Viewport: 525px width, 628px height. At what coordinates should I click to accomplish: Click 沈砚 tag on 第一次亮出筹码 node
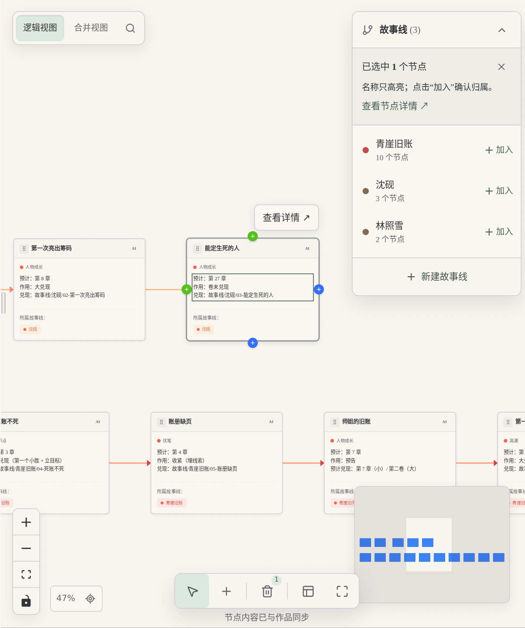pyautogui.click(x=30, y=329)
